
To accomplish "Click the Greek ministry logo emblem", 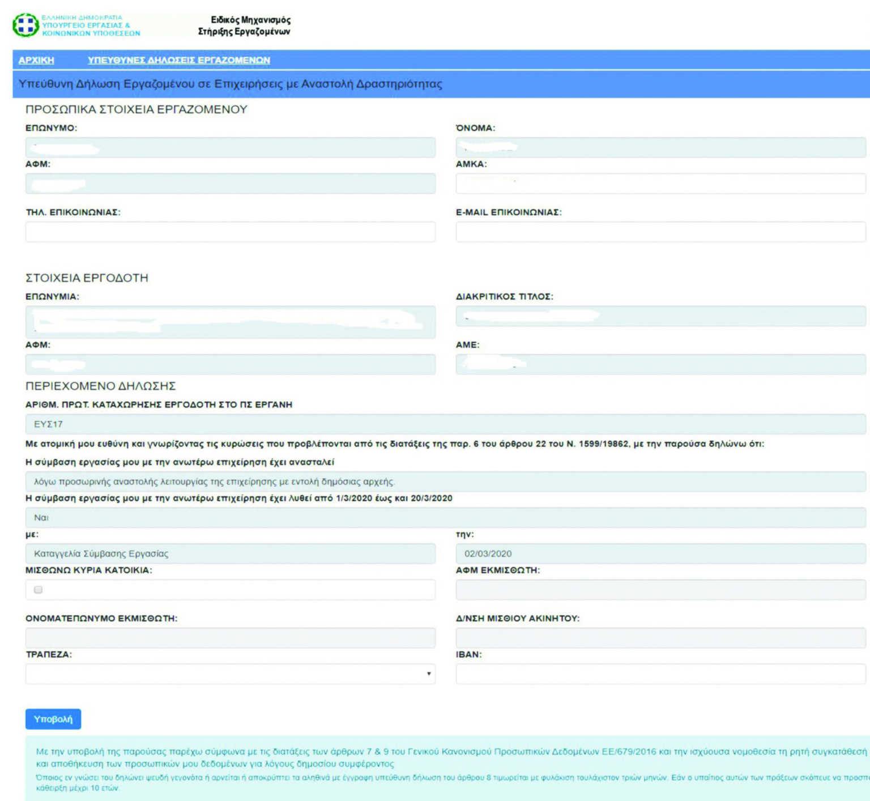I will 25,25.
